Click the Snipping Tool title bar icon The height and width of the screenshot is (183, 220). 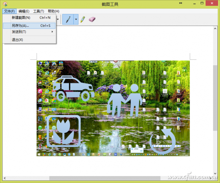(5, 4)
